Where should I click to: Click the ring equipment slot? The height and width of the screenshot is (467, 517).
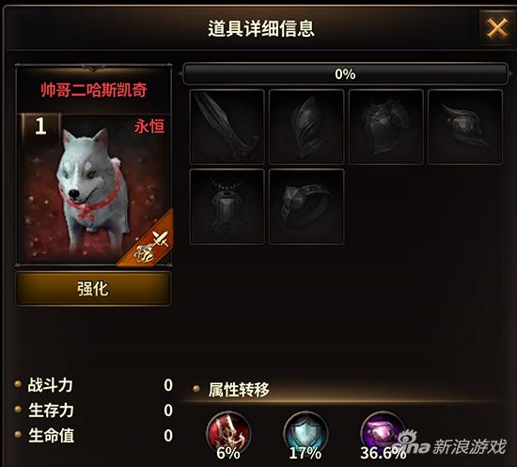click(306, 206)
